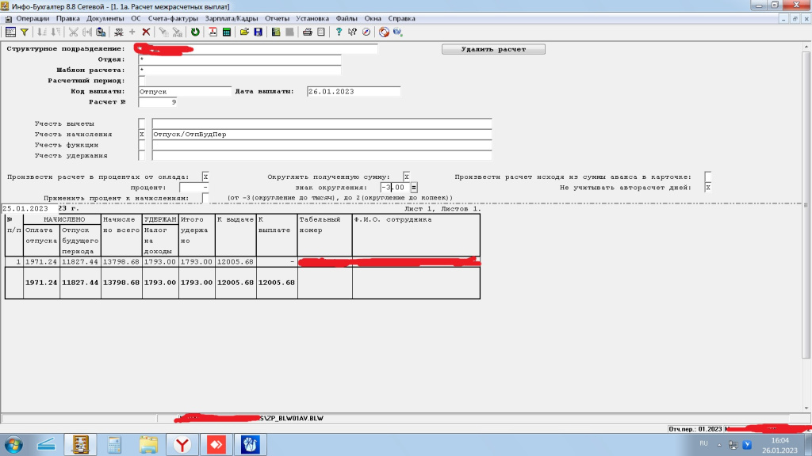Toggle "Округлить полученную сумму" checkbox
Image resolution: width=812 pixels, height=456 pixels.
coord(406,177)
